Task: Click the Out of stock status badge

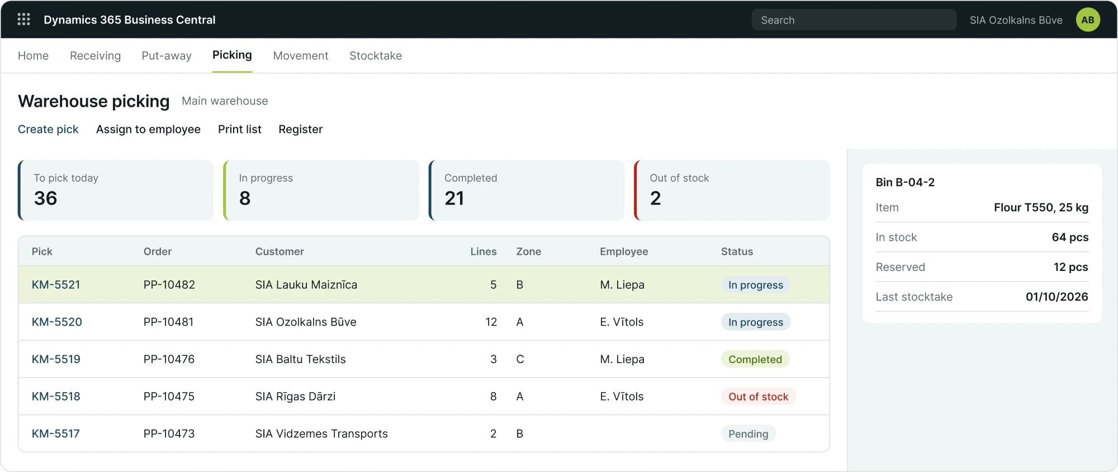Action: point(758,397)
